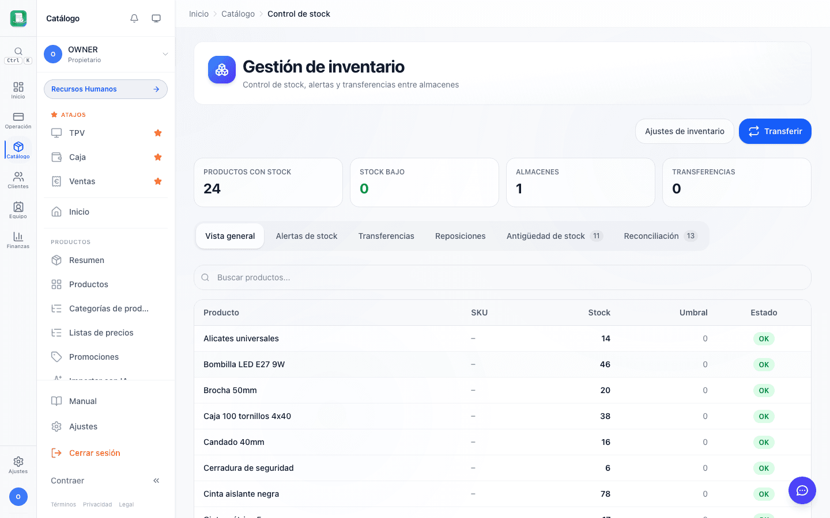Open Ajustes gear in the icon rail
This screenshot has width=830, height=518.
pyautogui.click(x=18, y=465)
